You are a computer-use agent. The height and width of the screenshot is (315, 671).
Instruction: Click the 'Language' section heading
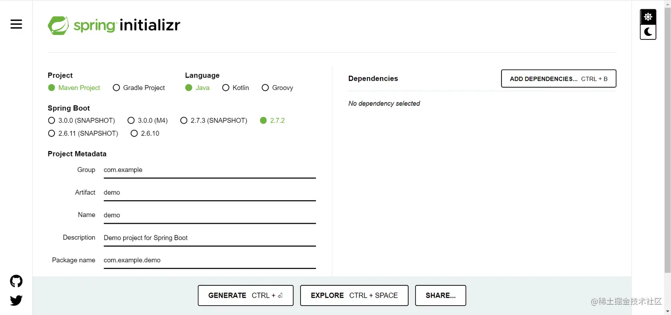point(202,75)
